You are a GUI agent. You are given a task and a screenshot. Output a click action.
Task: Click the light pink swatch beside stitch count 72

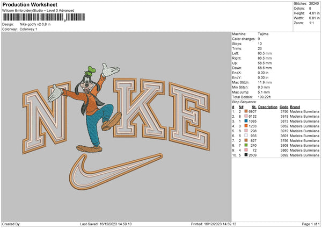click(246, 150)
